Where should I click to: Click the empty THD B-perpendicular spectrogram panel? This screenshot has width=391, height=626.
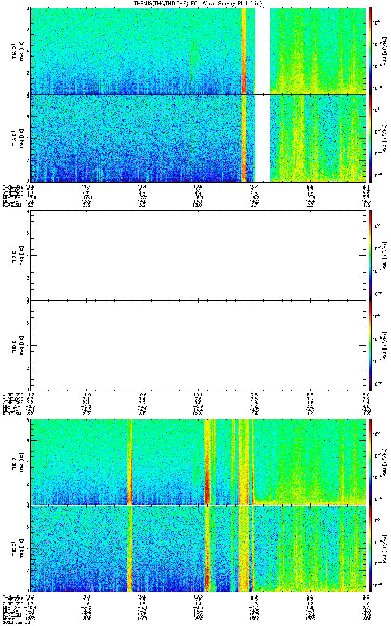click(197, 255)
